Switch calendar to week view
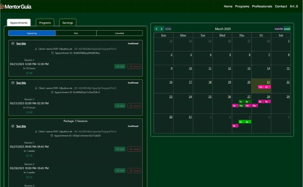Screen dimensions: 303x187 pos(287,29)
